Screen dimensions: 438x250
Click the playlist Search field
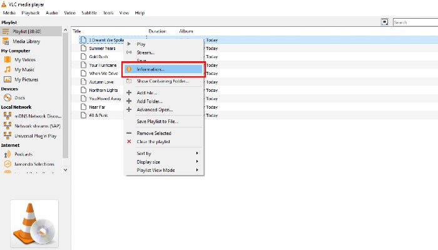(415, 22)
